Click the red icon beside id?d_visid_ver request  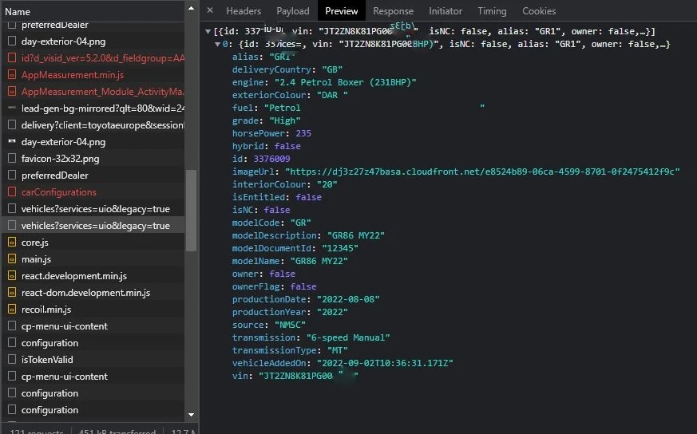pyautogui.click(x=12, y=57)
